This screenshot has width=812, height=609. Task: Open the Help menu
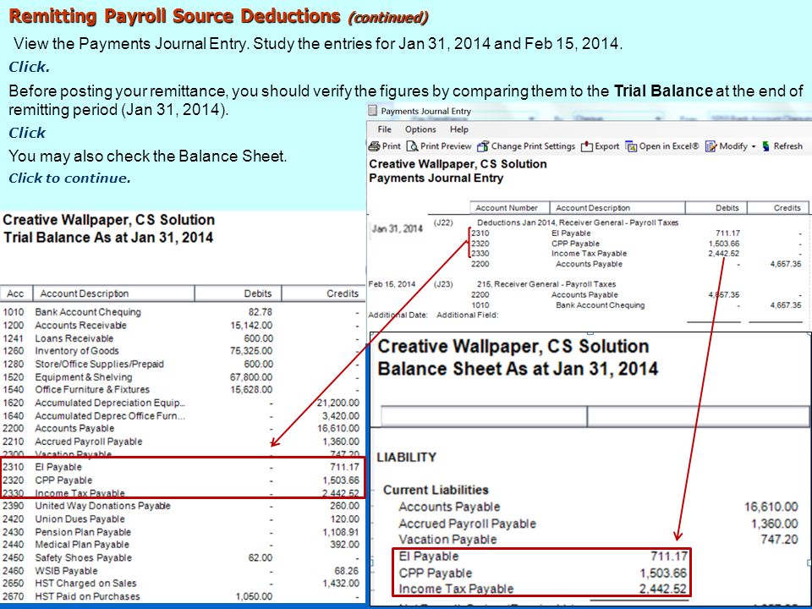tap(458, 129)
